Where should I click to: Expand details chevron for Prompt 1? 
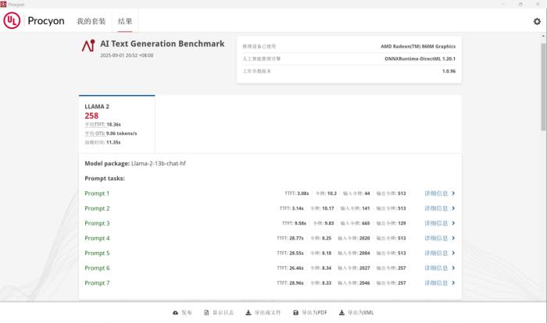[x=453, y=193]
